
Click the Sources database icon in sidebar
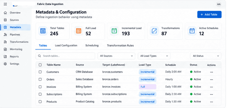(5, 20)
